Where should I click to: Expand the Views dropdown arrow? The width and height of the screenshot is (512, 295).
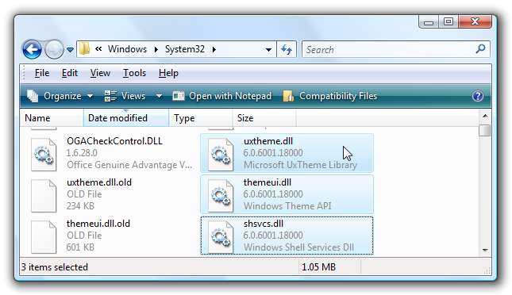[159, 96]
